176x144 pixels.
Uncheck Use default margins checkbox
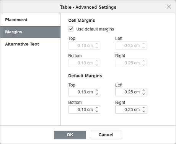pos(71,29)
